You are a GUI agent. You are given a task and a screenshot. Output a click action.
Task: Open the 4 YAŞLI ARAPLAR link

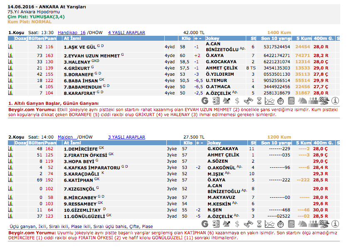126,32
